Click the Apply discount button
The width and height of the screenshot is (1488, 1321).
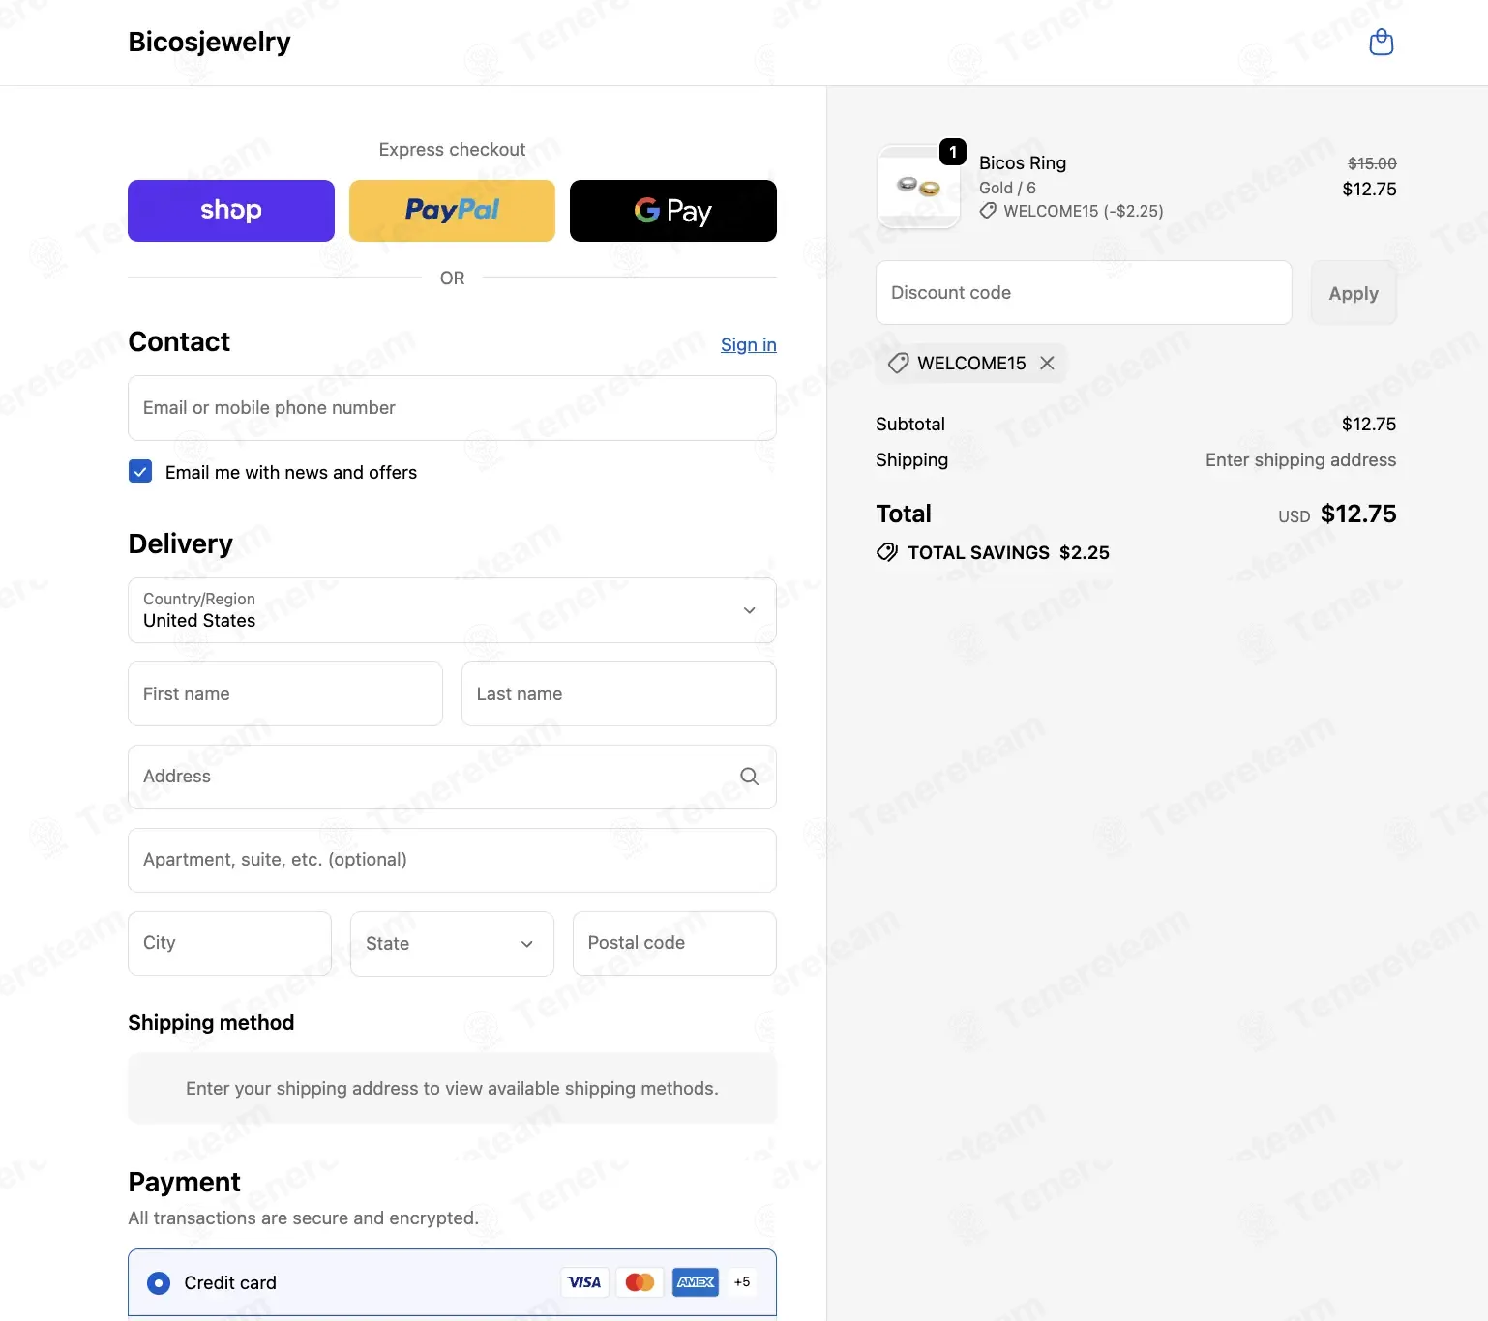1354,293
